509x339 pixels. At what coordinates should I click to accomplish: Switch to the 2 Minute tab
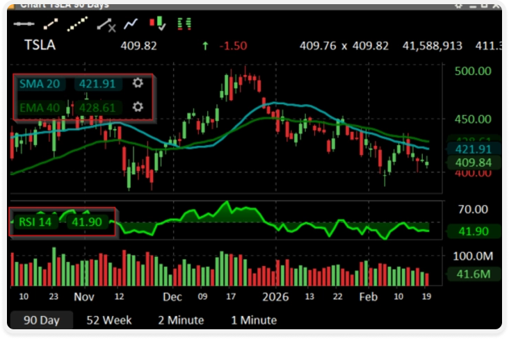point(181,320)
